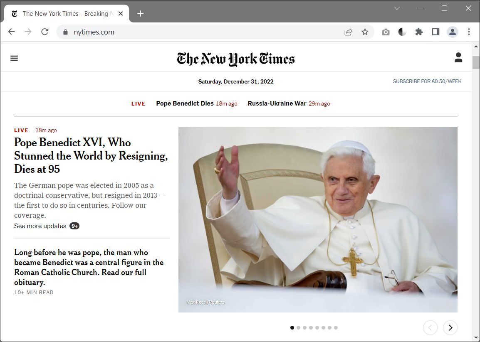Viewport: 480px width, 342px height.
Task: Open the Chrome profile avatar
Action: (453, 32)
